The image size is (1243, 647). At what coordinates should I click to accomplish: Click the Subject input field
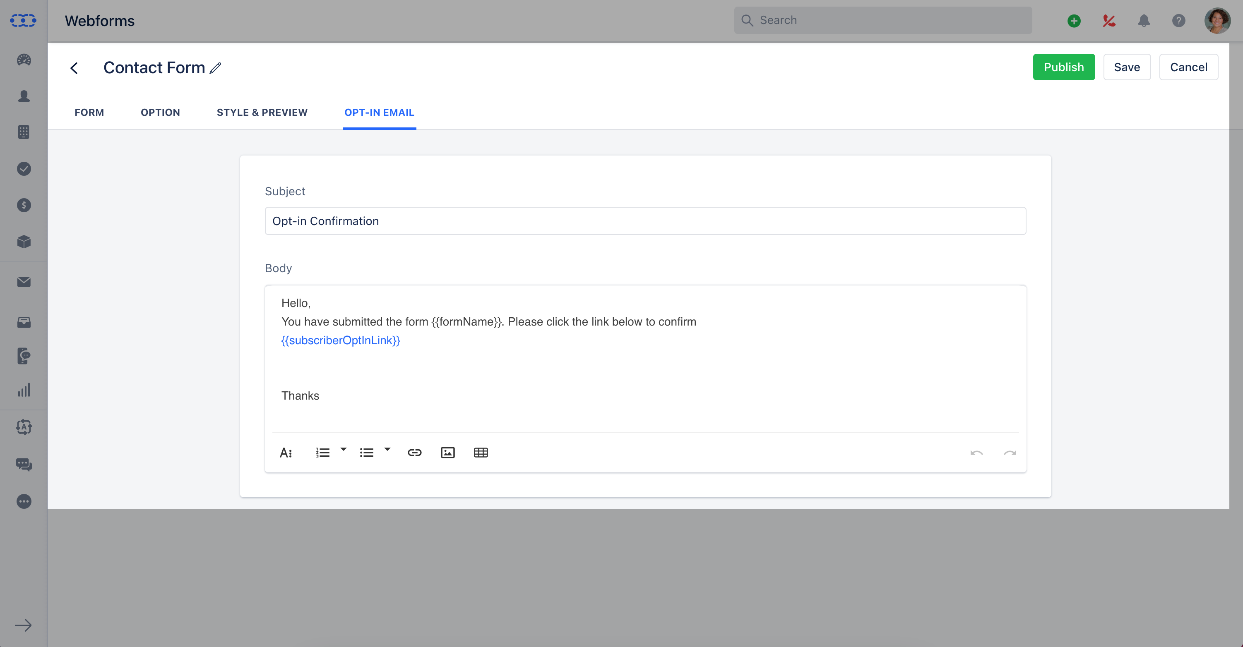coord(645,221)
